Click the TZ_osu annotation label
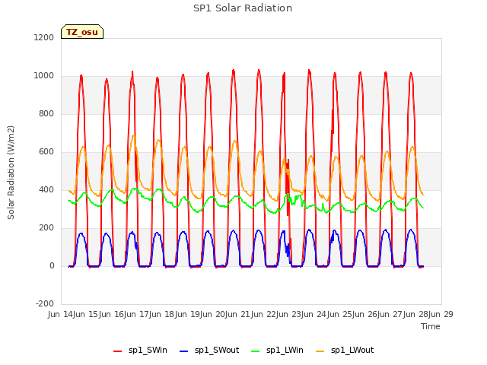This screenshot has width=487, height=365. (82, 32)
